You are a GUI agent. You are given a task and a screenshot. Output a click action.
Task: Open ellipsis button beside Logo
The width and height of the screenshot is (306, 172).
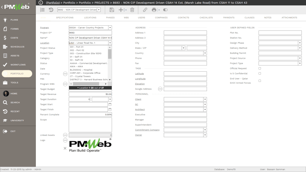(65, 140)
